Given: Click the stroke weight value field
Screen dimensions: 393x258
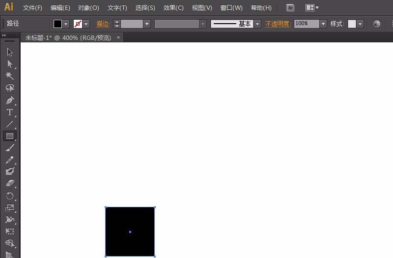Looking at the screenshot, I should [132, 24].
